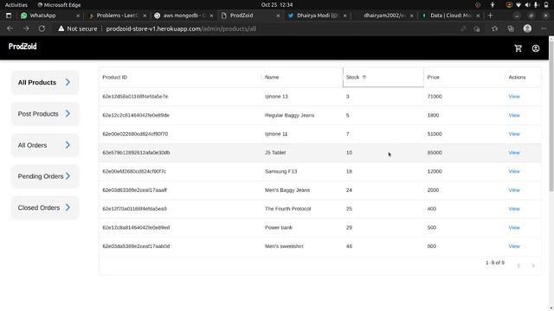Open the clock showing Oct 25 12:34

click(x=277, y=5)
